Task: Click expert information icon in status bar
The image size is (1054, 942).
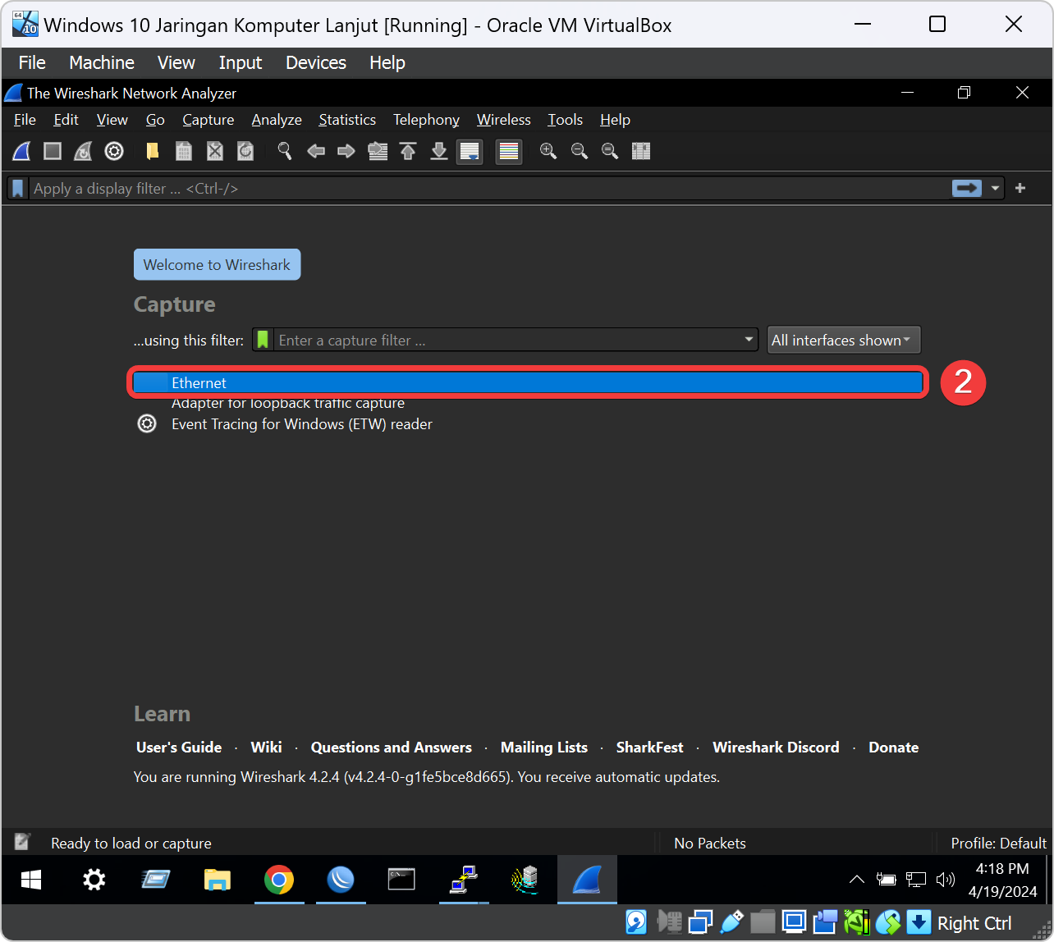Action: [22, 842]
